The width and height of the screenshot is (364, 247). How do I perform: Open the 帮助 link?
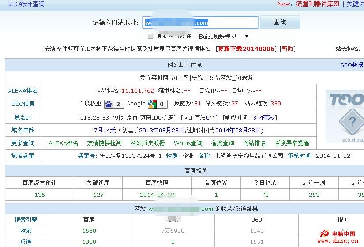click(x=287, y=49)
